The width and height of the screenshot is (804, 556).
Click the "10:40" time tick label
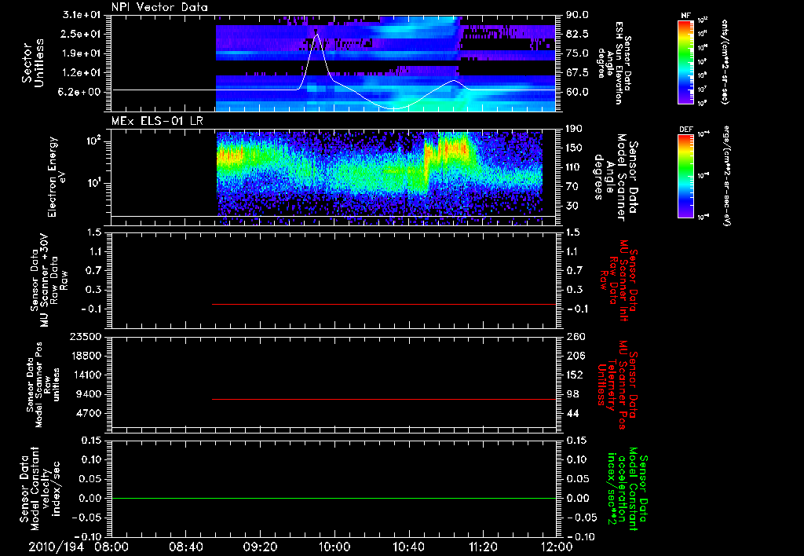pyautogui.click(x=408, y=547)
